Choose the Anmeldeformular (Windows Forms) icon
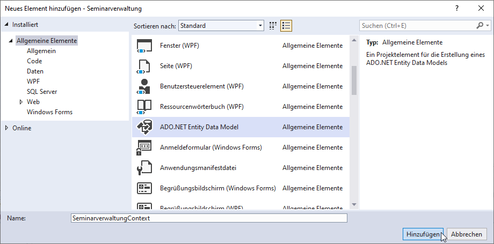Image resolution: width=494 pixels, height=244 pixels. pos(144,147)
